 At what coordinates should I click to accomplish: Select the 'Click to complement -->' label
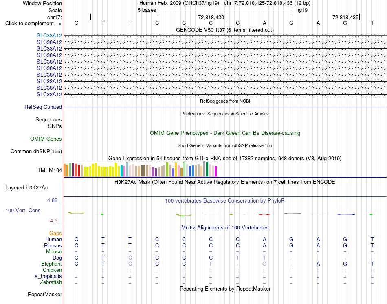pos(33,24)
